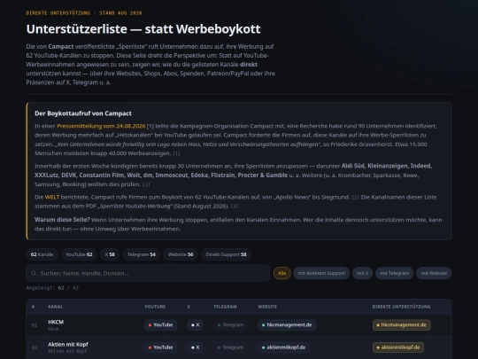Click the footnote reference [2] after Siegmund
The height and width of the screenshot is (359, 478).
[x=355, y=197]
